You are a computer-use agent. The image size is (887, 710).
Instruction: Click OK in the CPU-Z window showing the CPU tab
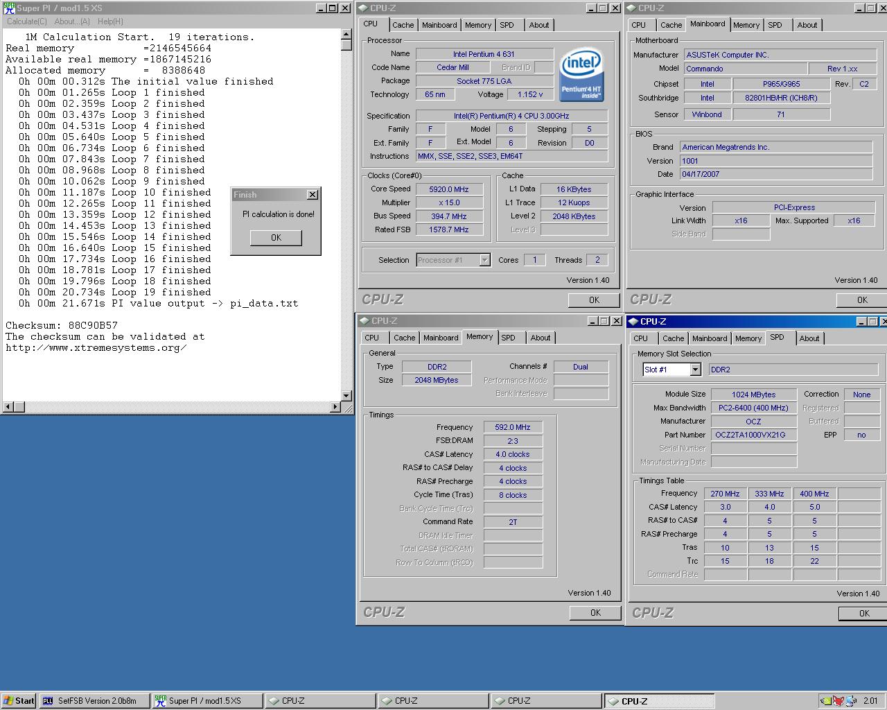pyautogui.click(x=594, y=300)
